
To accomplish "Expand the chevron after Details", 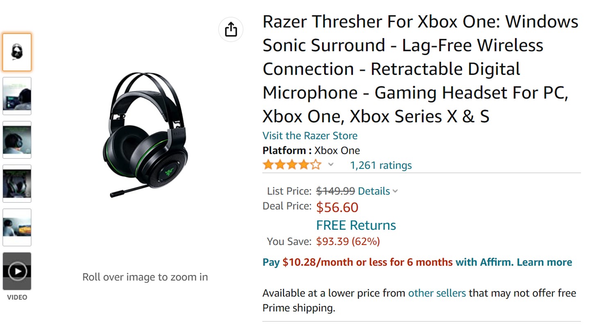I will [395, 191].
